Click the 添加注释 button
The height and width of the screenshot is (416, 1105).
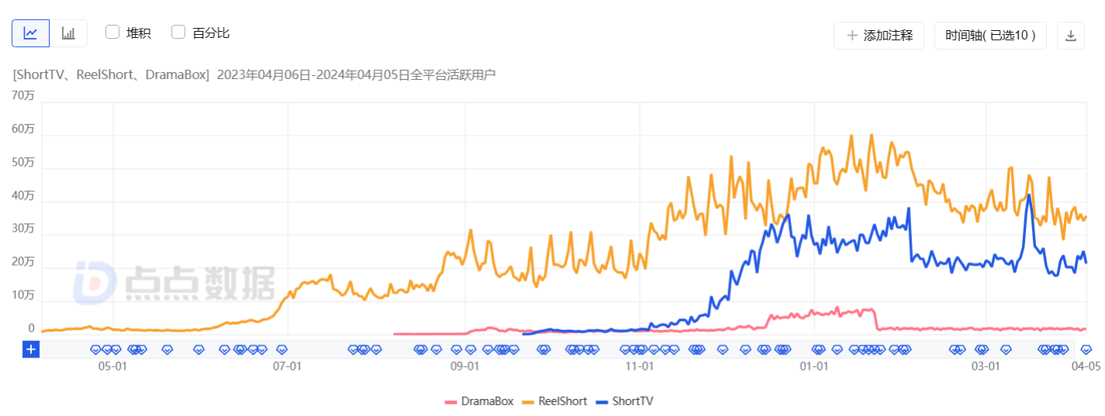[879, 36]
